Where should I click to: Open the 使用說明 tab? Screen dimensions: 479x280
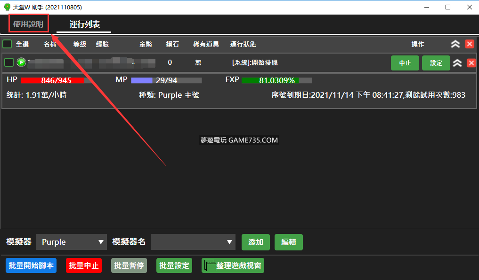click(x=28, y=24)
